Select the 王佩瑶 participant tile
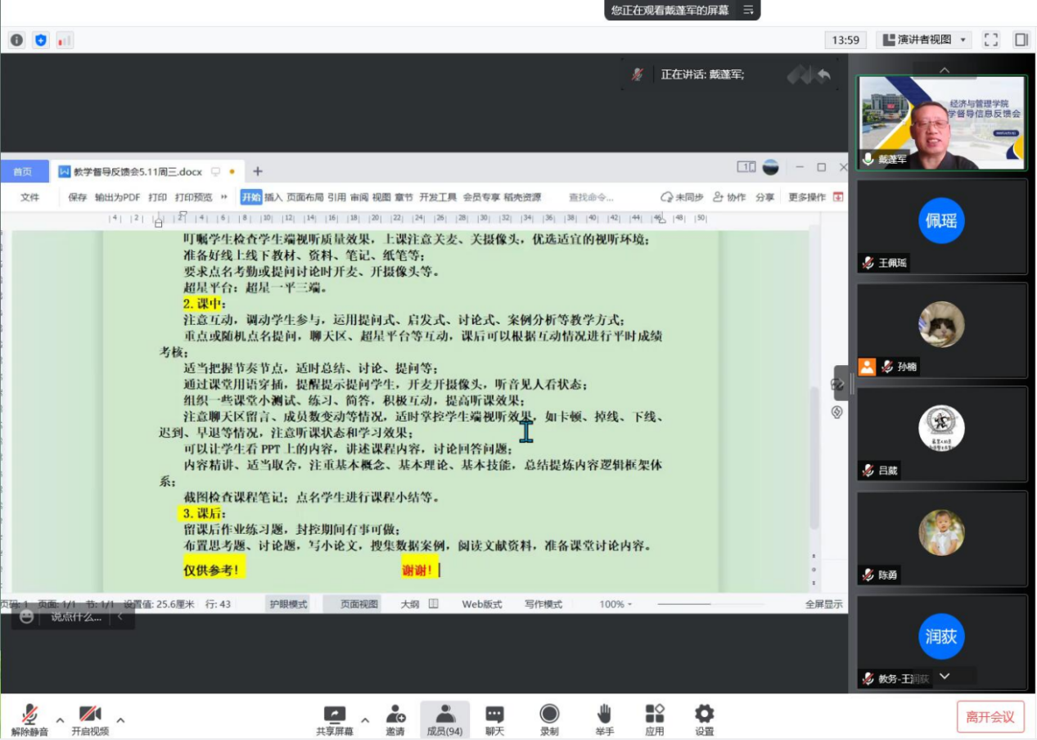Viewport: 1037px width, 740px height. point(941,227)
